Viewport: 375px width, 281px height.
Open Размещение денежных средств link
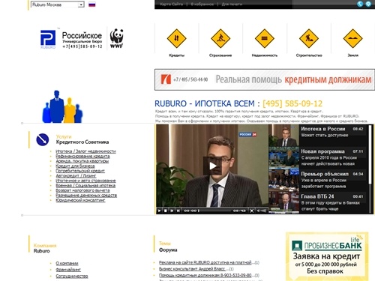click(x=86, y=196)
